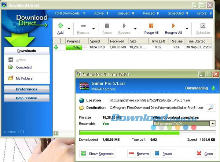Click the grey Resume toolbar icon

tap(124, 26)
